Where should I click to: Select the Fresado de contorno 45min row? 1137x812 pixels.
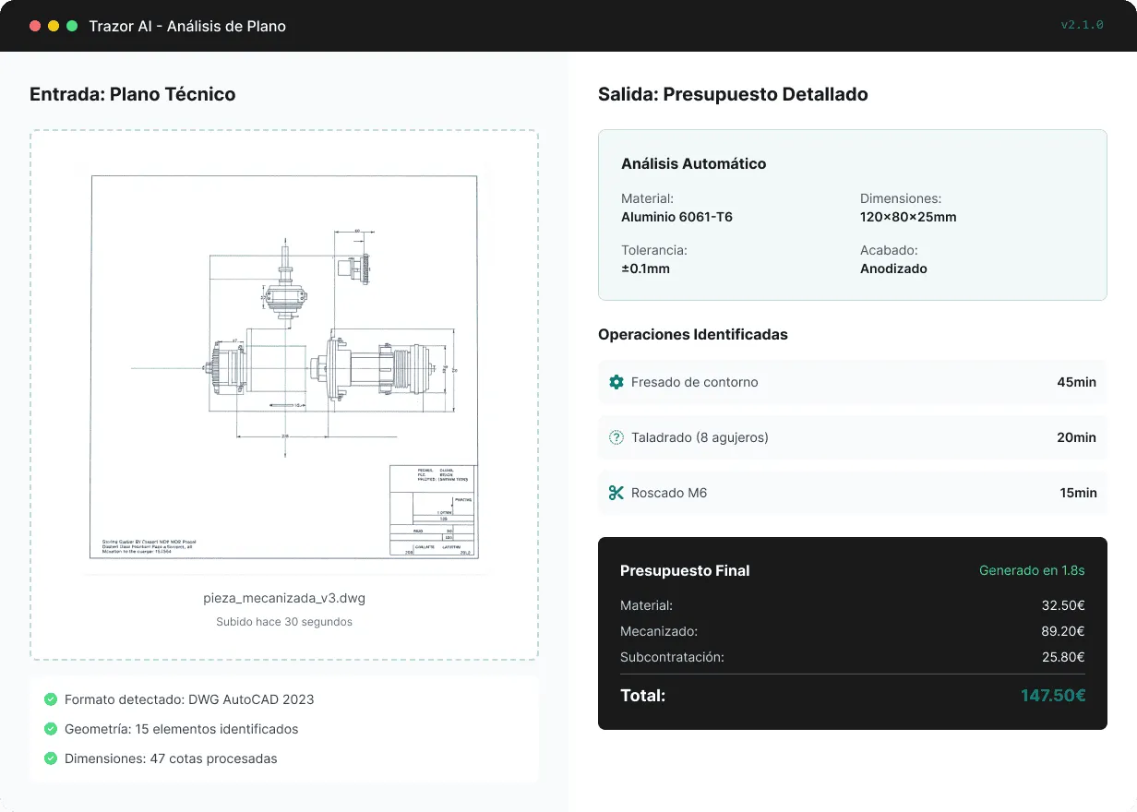[x=852, y=382]
